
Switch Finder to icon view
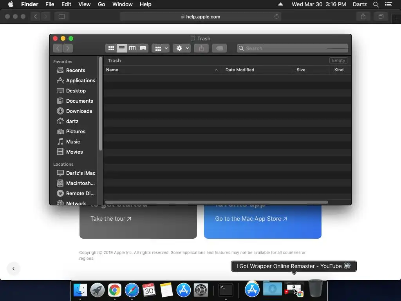[111, 48]
